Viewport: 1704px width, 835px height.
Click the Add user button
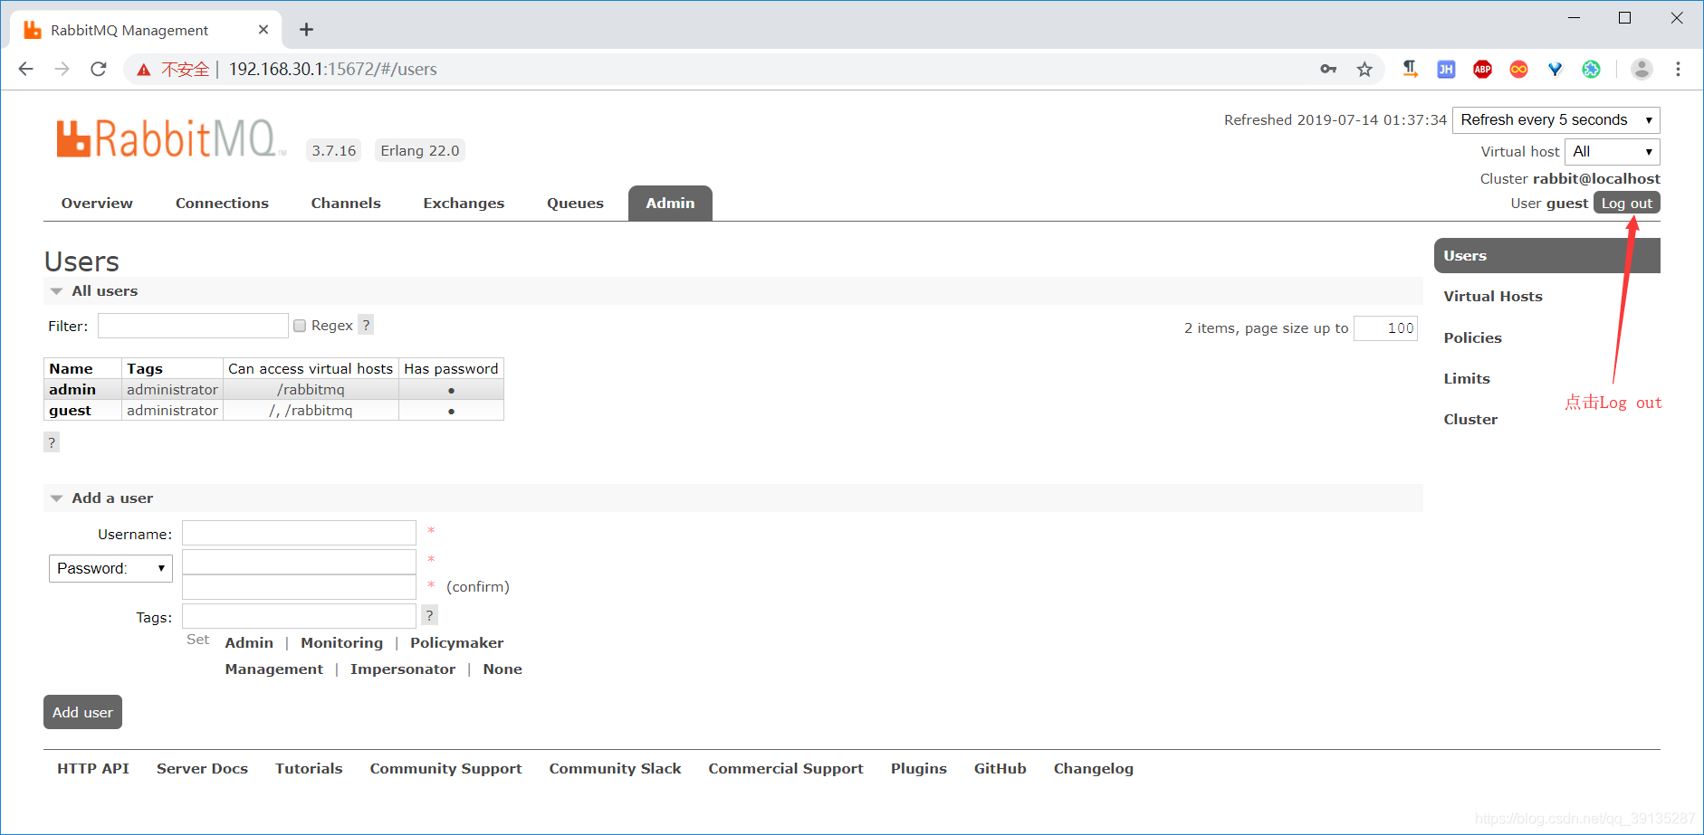coord(82,712)
